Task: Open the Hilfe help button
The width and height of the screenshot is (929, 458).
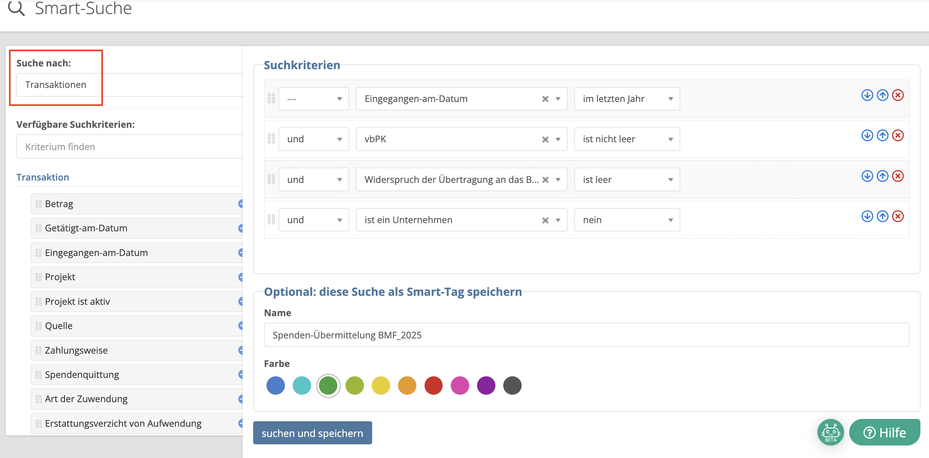Action: pyautogui.click(x=885, y=432)
